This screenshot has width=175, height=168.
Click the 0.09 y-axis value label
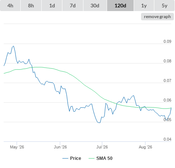coord(167,41)
